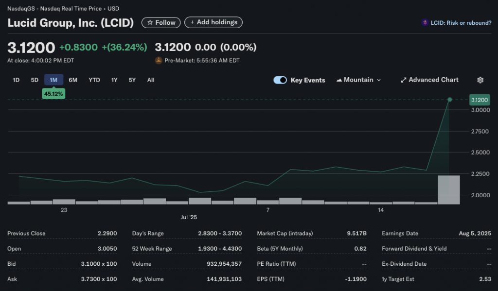Click the 45.12% performance badge
The height and width of the screenshot is (291, 498).
click(x=53, y=94)
